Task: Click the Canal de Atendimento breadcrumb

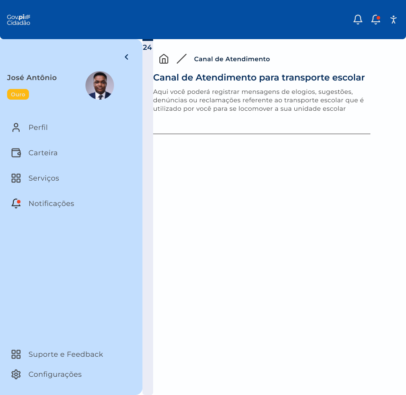Action: [232, 59]
